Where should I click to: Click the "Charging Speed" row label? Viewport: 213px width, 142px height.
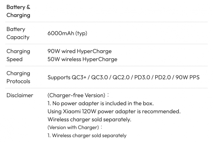pyautogui.click(x=18, y=55)
